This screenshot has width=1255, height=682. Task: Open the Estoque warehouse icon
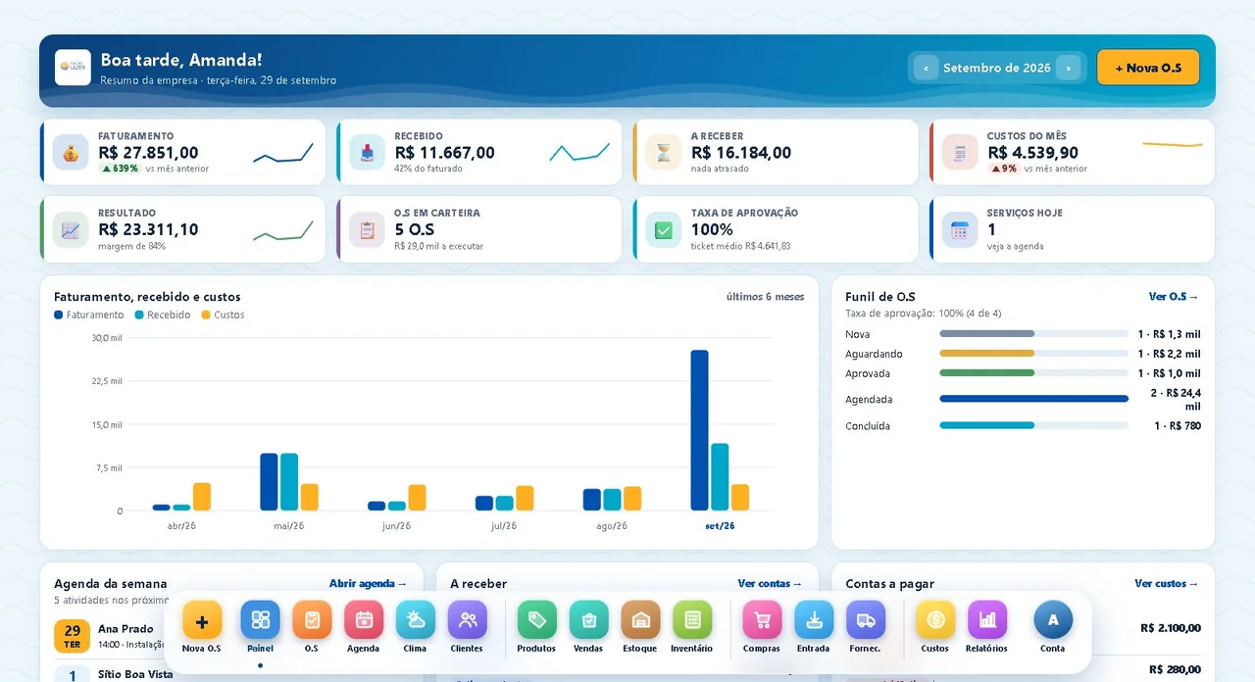(641, 620)
